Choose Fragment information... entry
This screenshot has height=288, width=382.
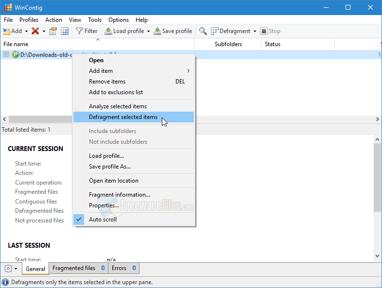[134, 195]
